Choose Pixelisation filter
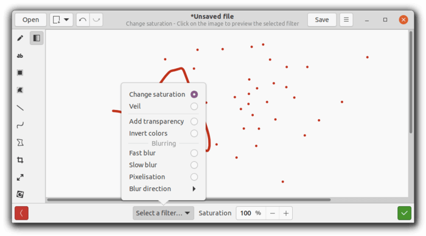426x236 pixels. click(x=163, y=177)
